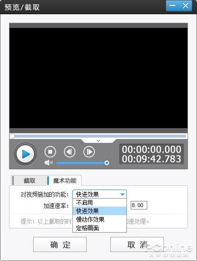The image size is (197, 261).
Task: Confirm with the 确定 button
Action: click(x=60, y=244)
